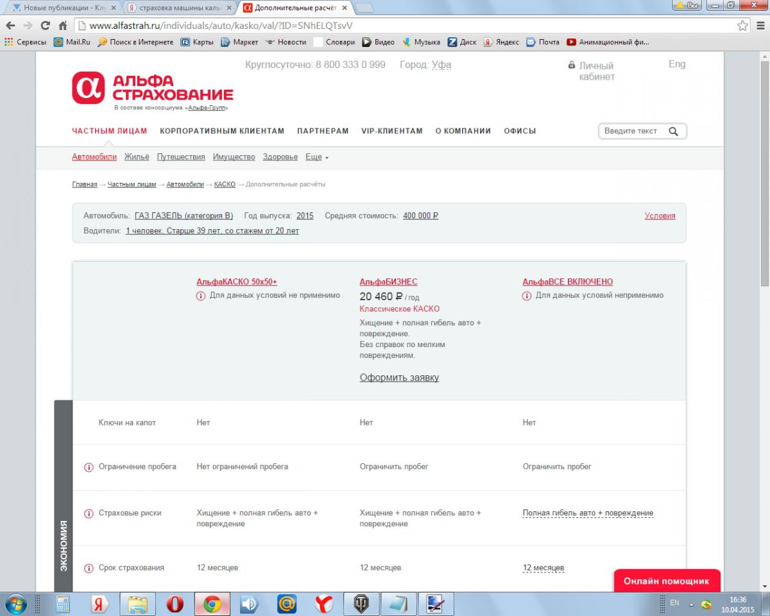
Task: Open the Яндекс bookmark
Action: (501, 42)
